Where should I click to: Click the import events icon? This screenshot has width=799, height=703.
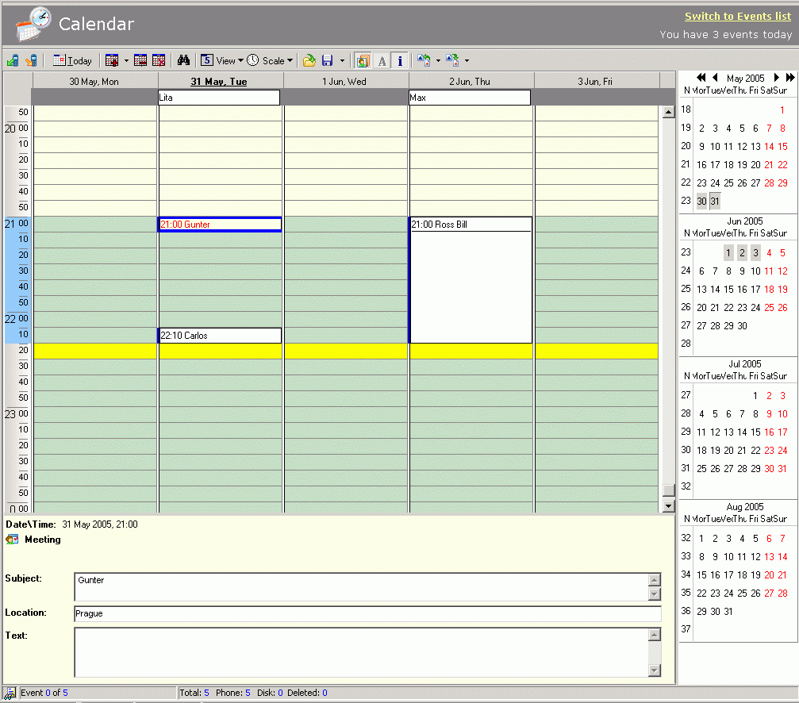(x=424, y=60)
